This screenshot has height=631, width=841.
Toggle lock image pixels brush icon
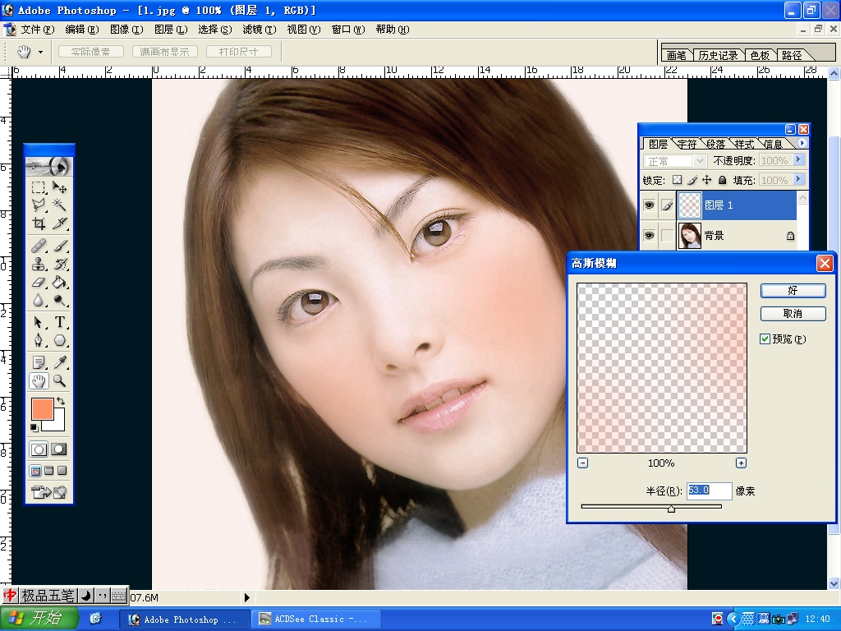(692, 180)
